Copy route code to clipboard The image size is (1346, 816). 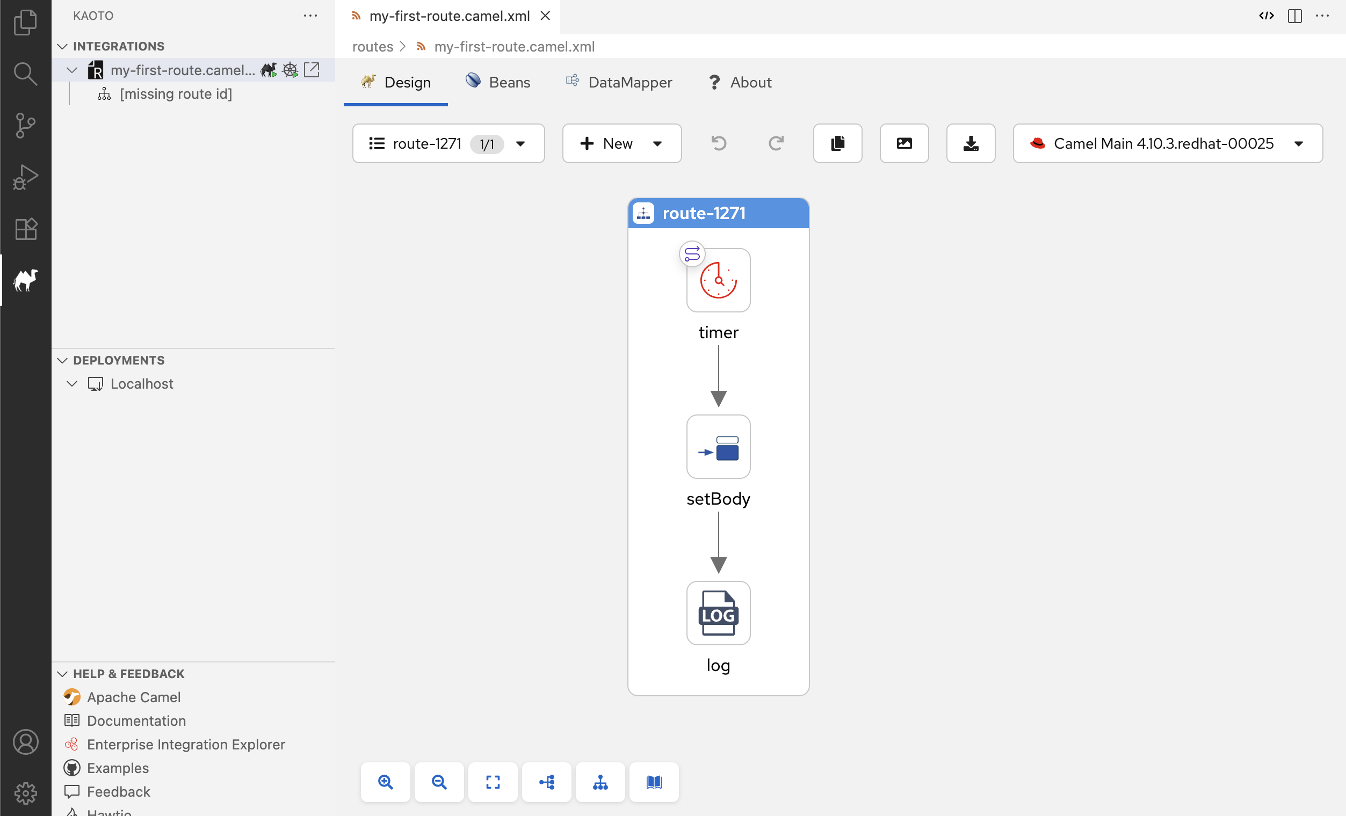[x=837, y=143]
